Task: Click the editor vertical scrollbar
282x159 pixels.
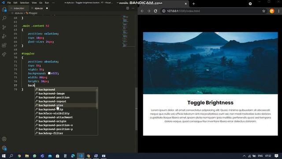Action: [x=136, y=109]
